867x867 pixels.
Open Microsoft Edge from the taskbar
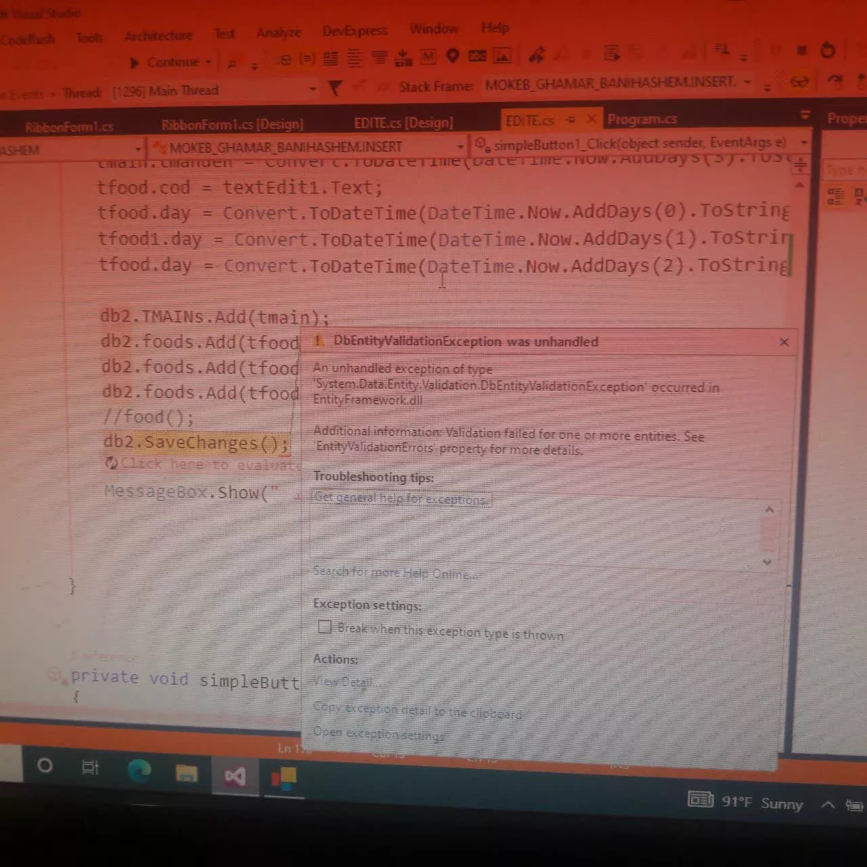pos(139,771)
